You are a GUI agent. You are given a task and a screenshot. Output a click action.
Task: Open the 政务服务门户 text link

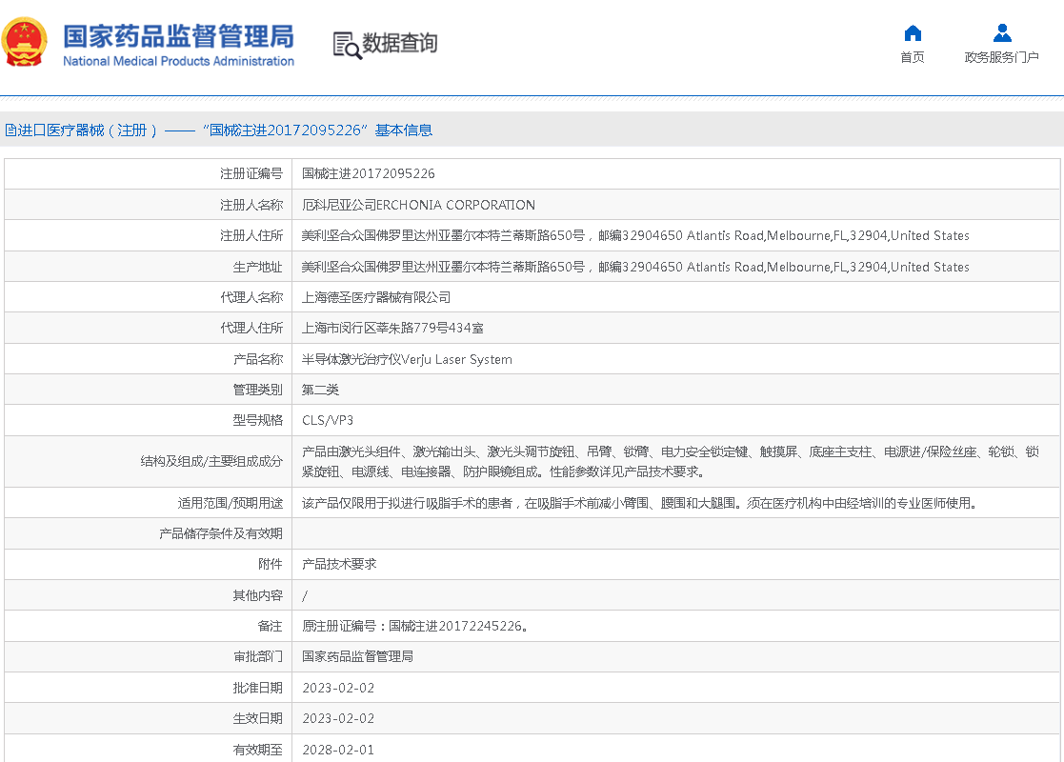(1001, 58)
